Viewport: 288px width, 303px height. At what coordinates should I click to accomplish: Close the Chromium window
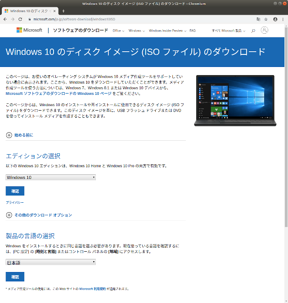[x=284, y=4]
